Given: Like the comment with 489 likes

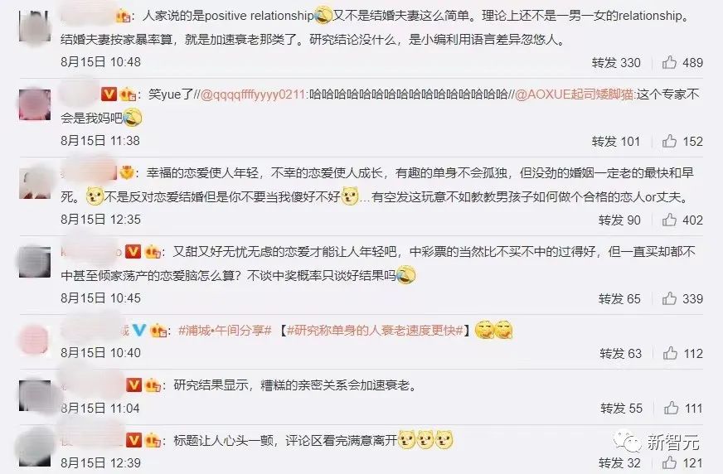Looking at the screenshot, I should click(x=669, y=62).
